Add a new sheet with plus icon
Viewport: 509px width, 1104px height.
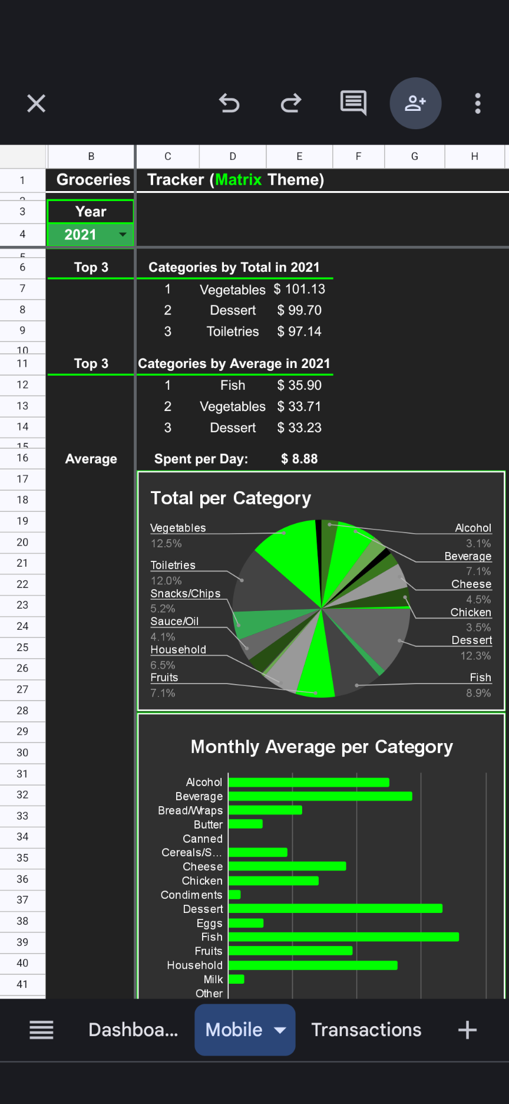pyautogui.click(x=467, y=1030)
